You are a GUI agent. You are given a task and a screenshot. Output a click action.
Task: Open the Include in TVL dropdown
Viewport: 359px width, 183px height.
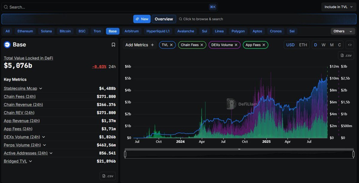tap(339, 7)
